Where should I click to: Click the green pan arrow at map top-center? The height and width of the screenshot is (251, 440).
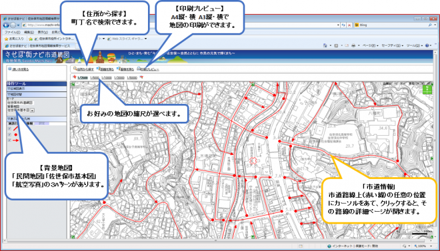[x=253, y=84]
